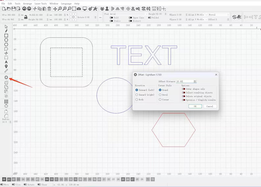Open the File menu

3,4
